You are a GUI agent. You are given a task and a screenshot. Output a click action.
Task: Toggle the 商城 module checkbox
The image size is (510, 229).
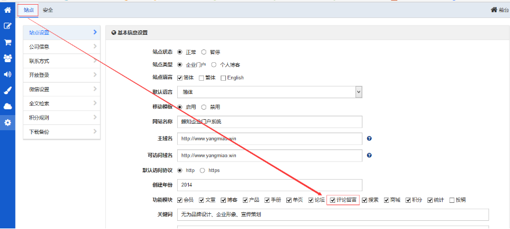coord(387,201)
